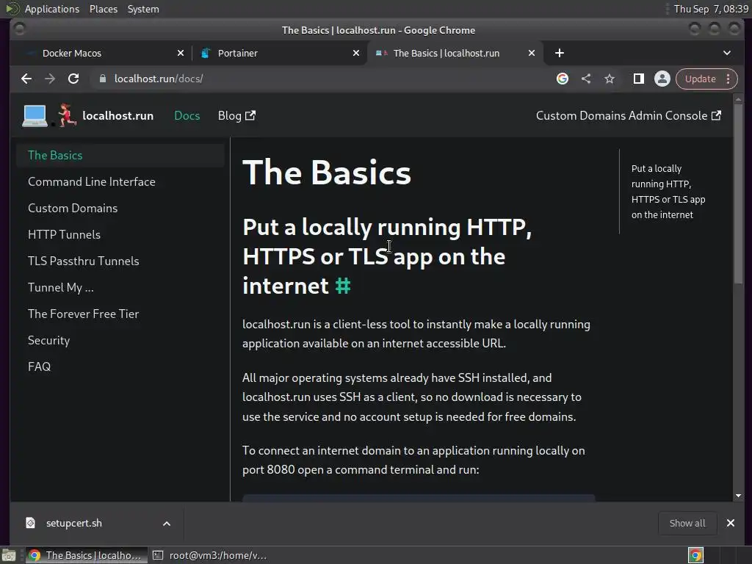Click the page vertical scrollbar thumb
The image size is (752, 564).
point(738,194)
